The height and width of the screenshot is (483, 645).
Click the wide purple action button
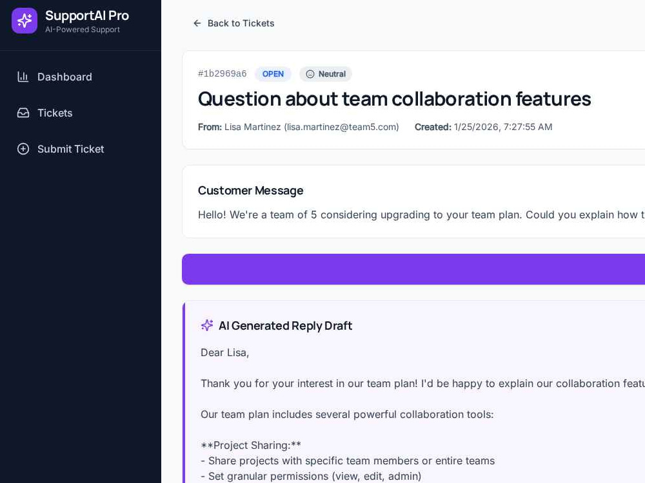click(x=413, y=269)
